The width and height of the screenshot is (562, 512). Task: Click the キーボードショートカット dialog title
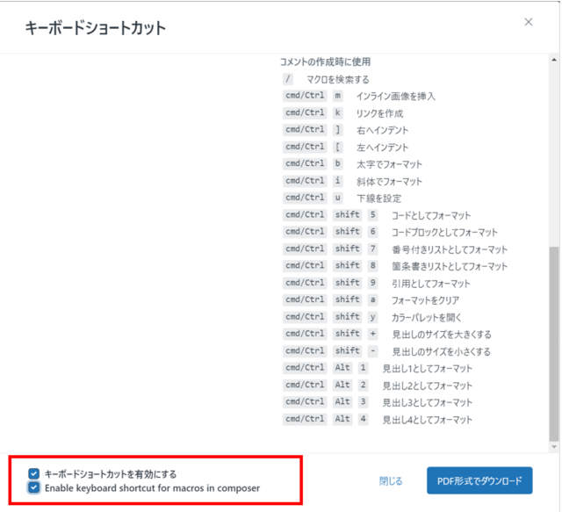[x=96, y=27]
